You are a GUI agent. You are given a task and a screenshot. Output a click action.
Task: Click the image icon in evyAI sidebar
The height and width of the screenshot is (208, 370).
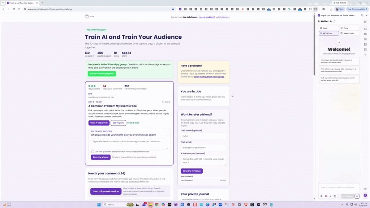pos(365,49)
